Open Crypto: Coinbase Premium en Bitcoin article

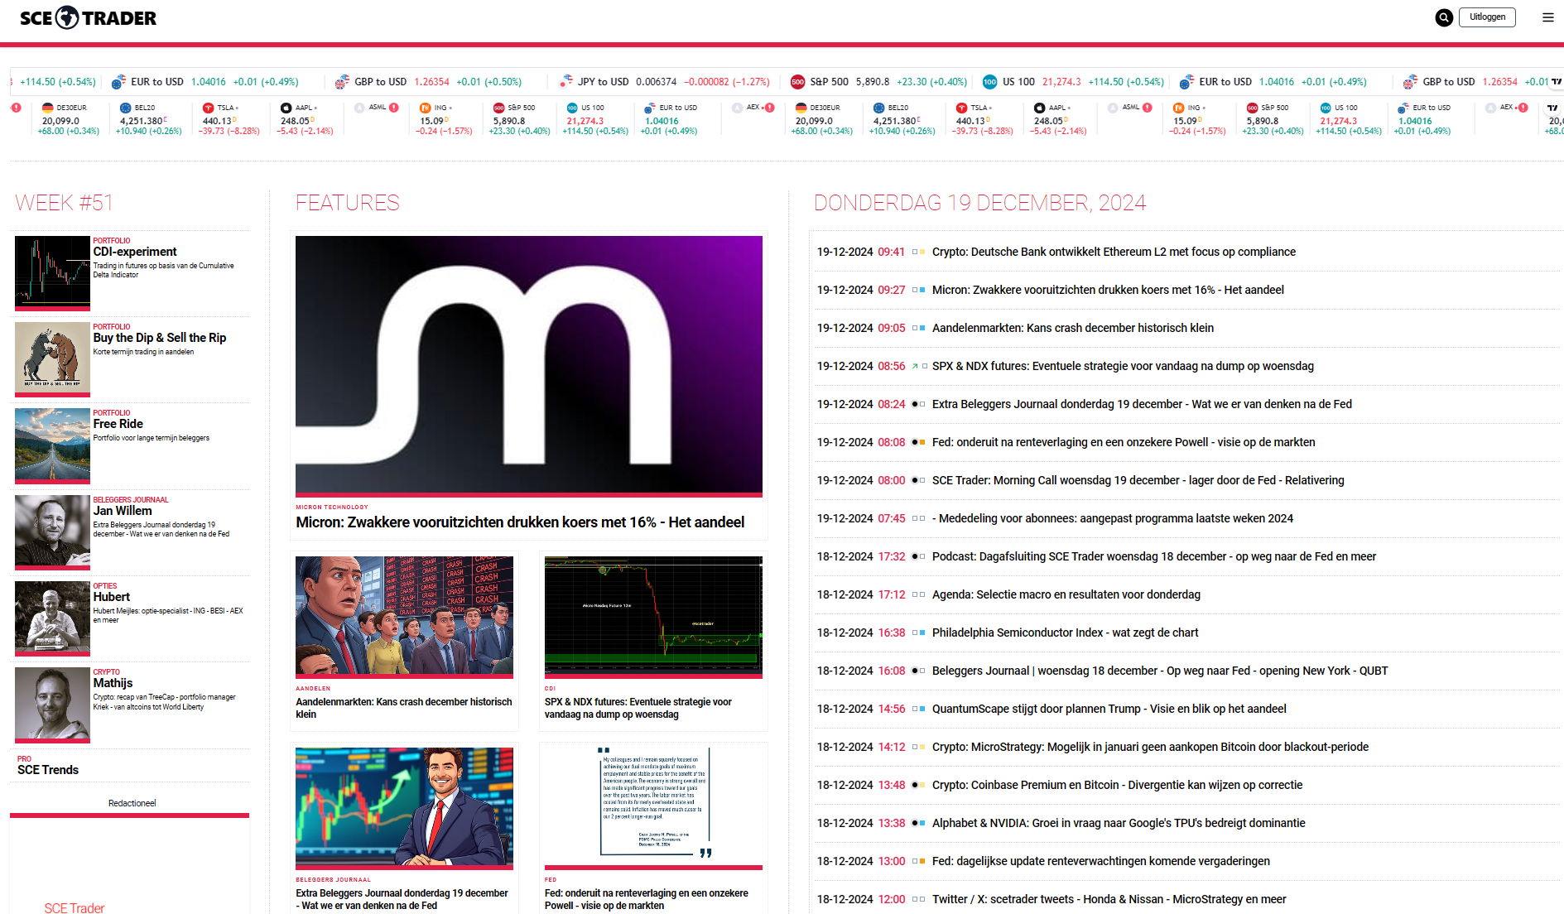(x=1117, y=785)
